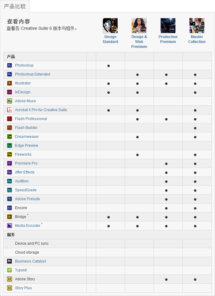The image size is (215, 296).
Task: Click the Premiere Pro Pr icon
Action: 10,163
